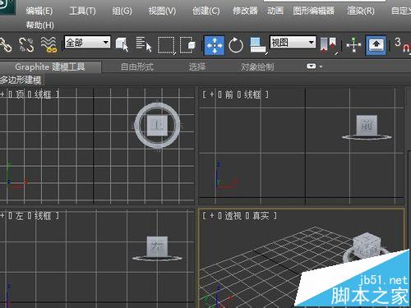The height and width of the screenshot is (308, 411).
Task: Activate the Bind to Space Warp tool
Action: 48,44
